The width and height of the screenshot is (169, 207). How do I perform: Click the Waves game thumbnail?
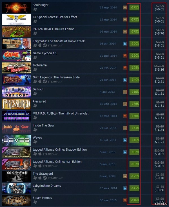pyautogui.click(x=16, y=140)
